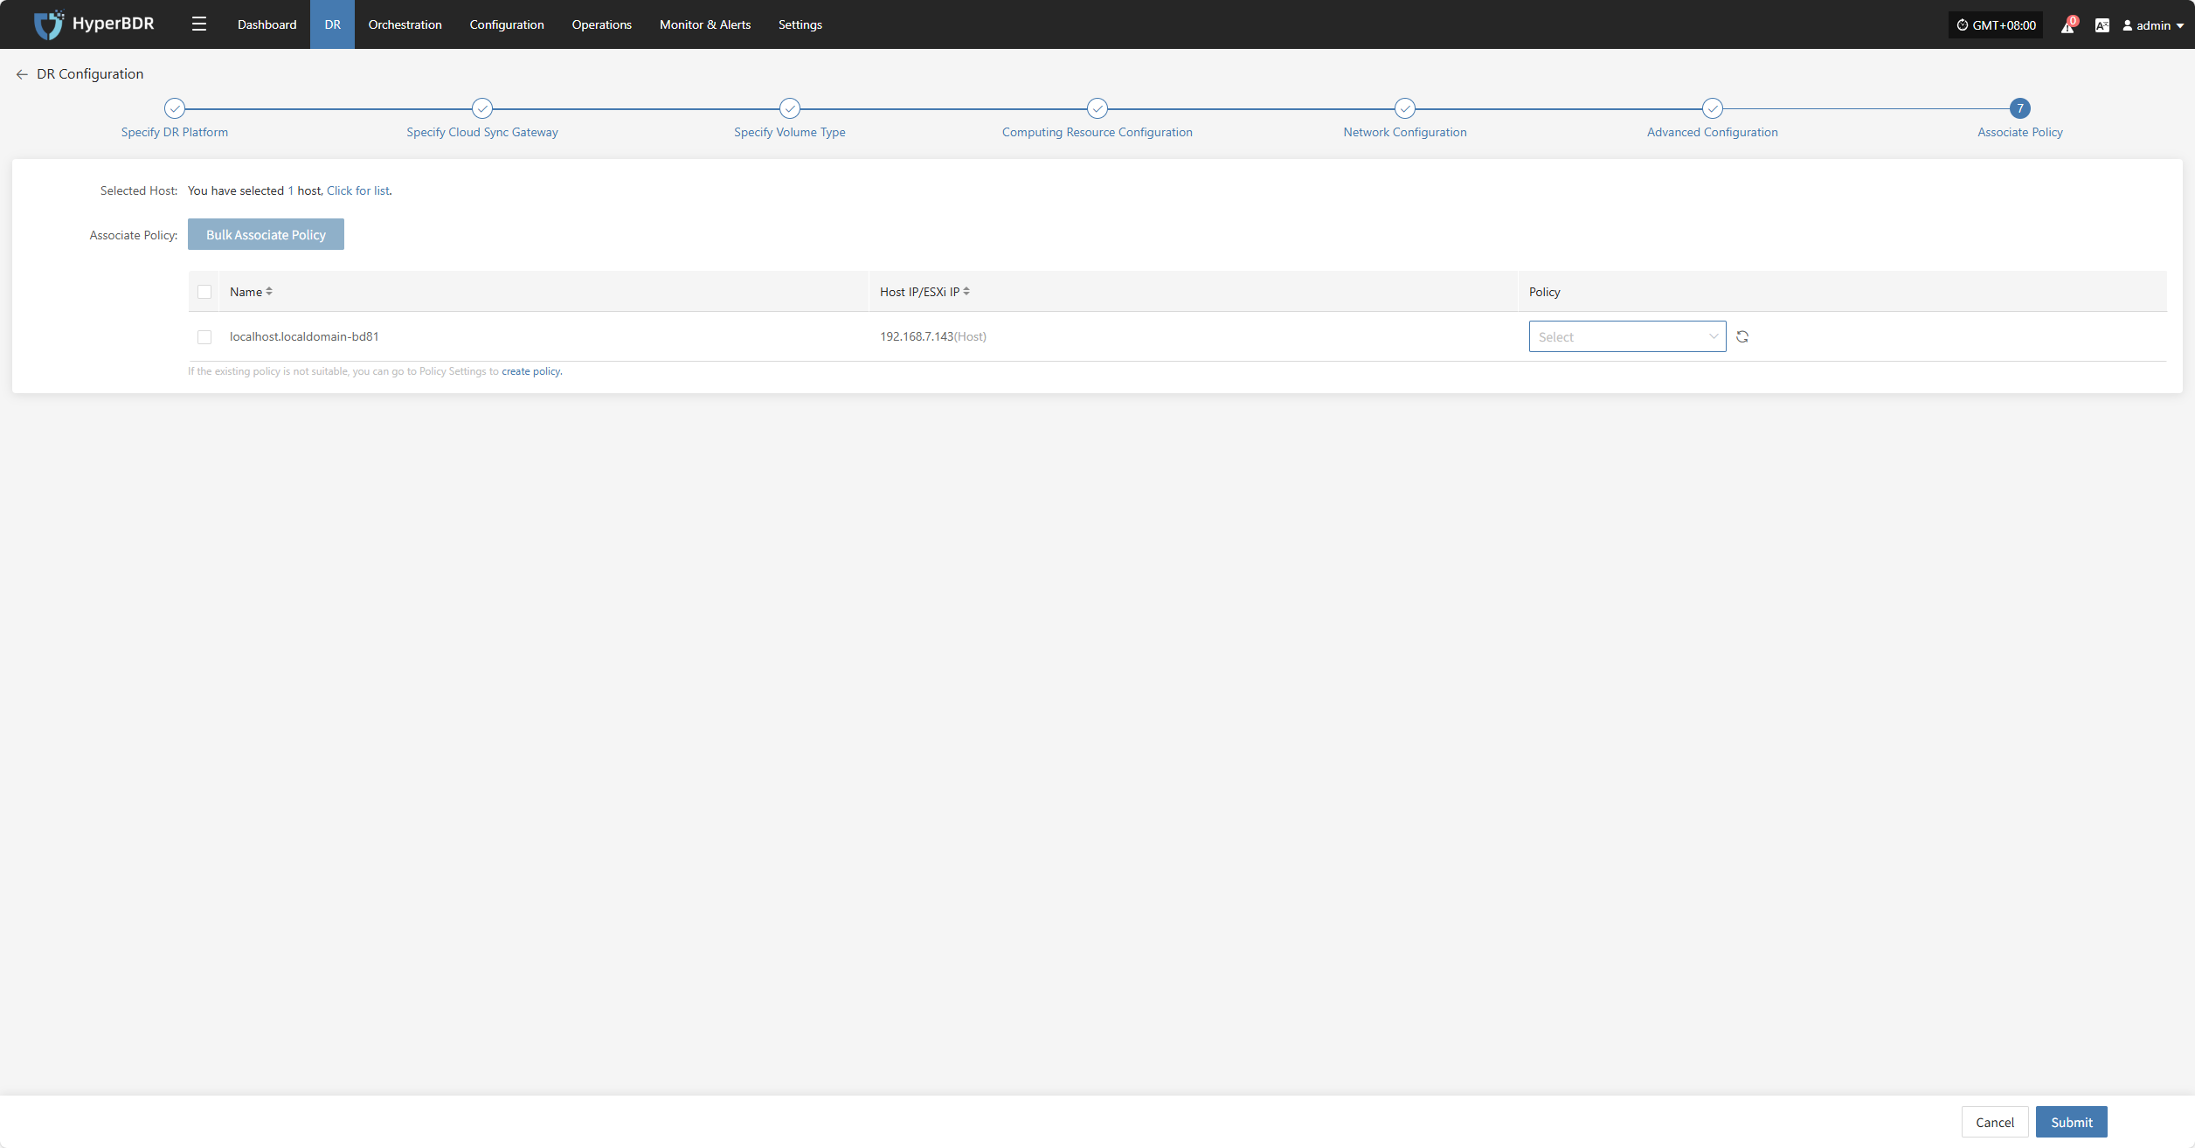Click the Cancel button
The height and width of the screenshot is (1148, 2195).
click(x=1995, y=1122)
